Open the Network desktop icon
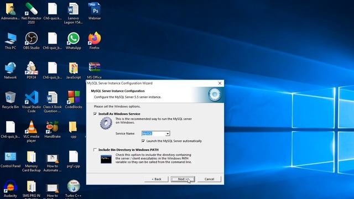This screenshot has width=354, height=199. (11, 70)
